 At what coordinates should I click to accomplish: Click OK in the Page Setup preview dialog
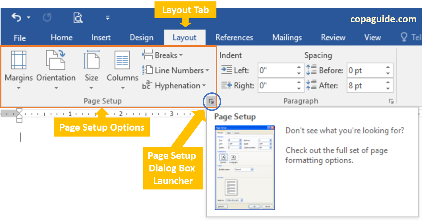click(254, 206)
